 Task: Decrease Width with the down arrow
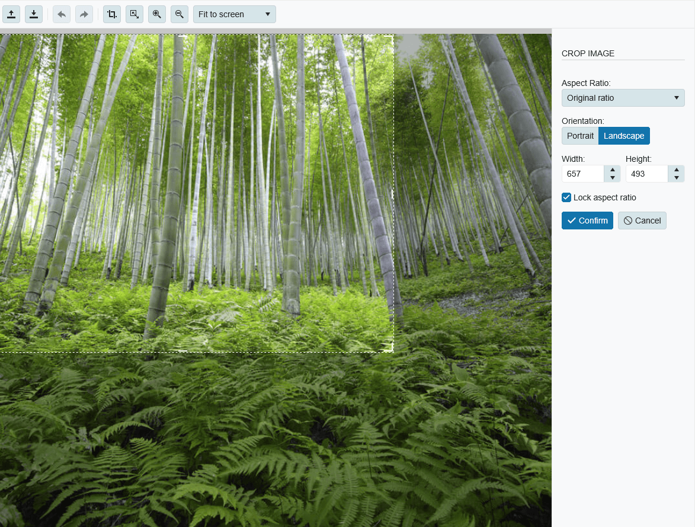coord(612,178)
